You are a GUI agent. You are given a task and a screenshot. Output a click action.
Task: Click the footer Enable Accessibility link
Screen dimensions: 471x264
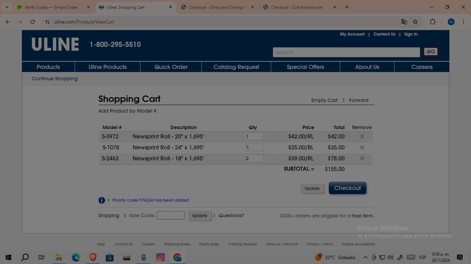coord(359,244)
